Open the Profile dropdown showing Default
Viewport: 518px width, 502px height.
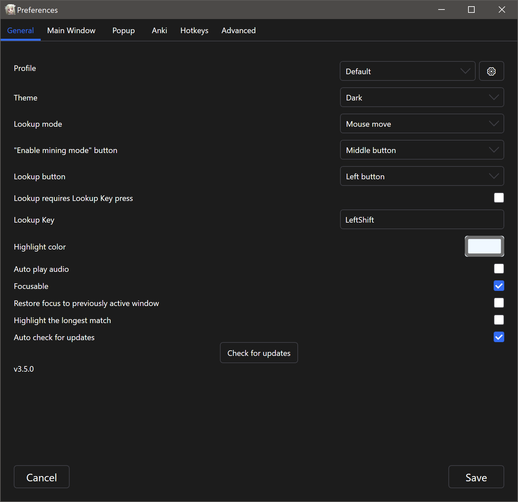click(407, 71)
